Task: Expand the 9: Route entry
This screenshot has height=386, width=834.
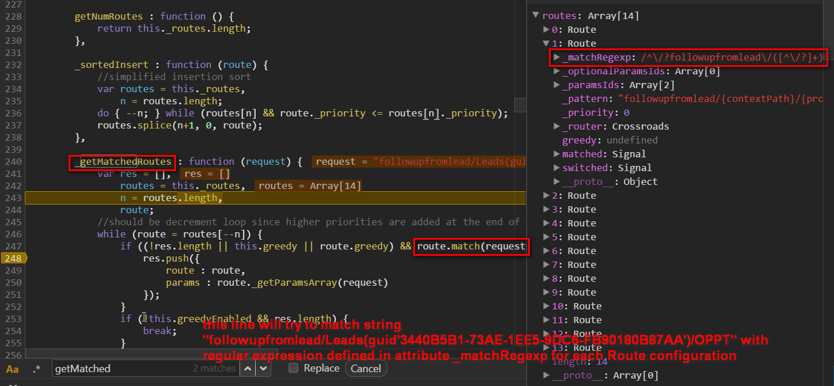Action: [547, 293]
